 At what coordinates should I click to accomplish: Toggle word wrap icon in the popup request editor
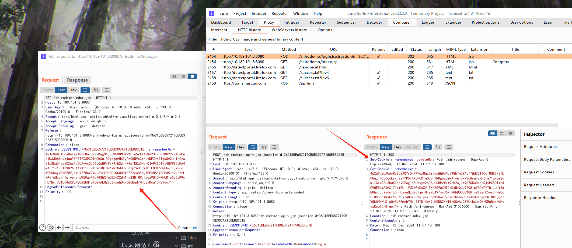point(85,90)
